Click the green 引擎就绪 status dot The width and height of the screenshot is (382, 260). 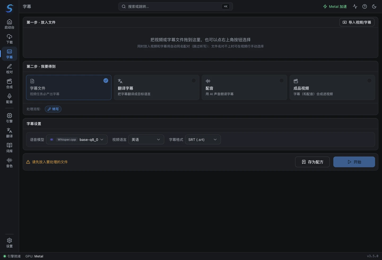pyautogui.click(x=5, y=256)
